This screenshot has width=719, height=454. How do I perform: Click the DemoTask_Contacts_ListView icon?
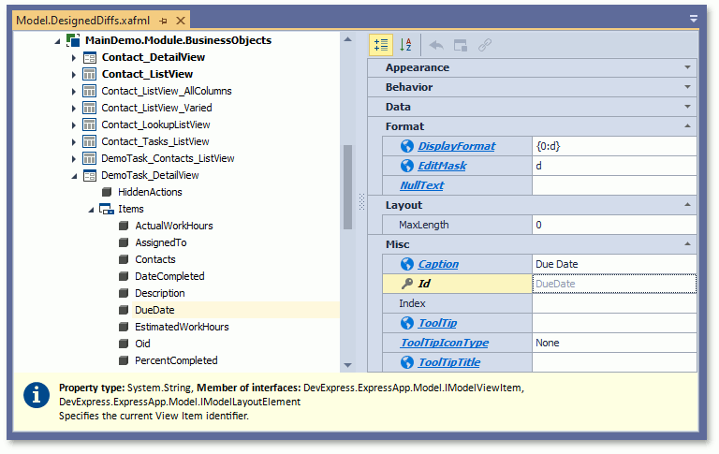click(90, 158)
